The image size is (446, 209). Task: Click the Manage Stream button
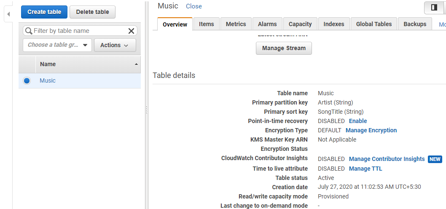[x=284, y=48]
